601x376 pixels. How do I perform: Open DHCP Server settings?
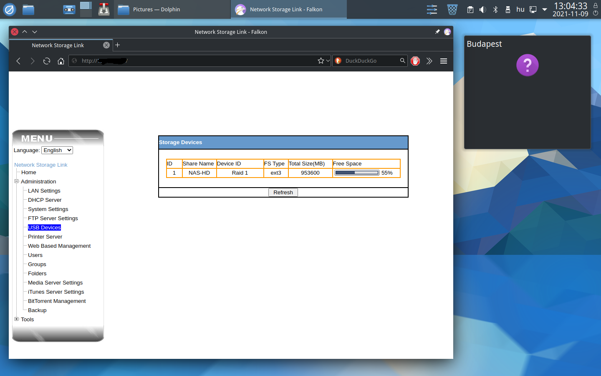click(x=45, y=200)
